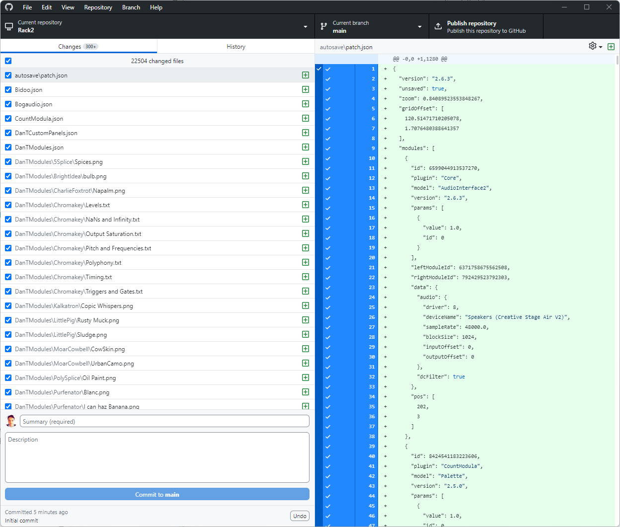Uncheck the UrbanCamo.png checkbox
Image resolution: width=620 pixels, height=527 pixels.
8,364
